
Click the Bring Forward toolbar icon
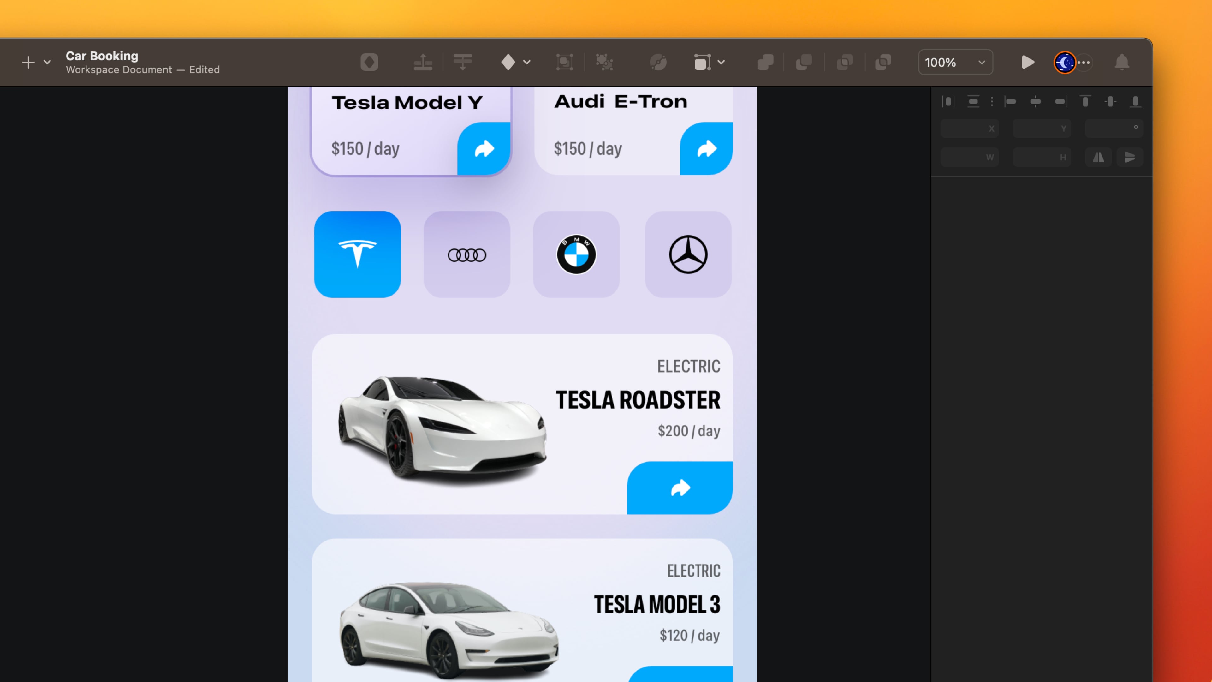pyautogui.click(x=423, y=62)
